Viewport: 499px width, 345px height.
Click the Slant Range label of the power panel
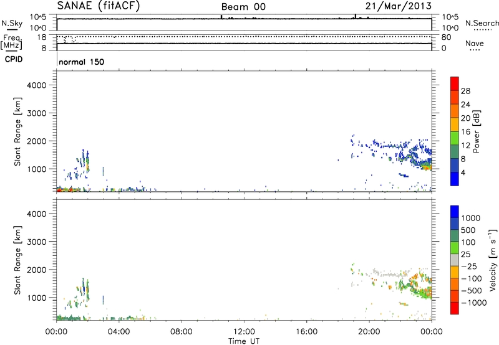[17, 131]
